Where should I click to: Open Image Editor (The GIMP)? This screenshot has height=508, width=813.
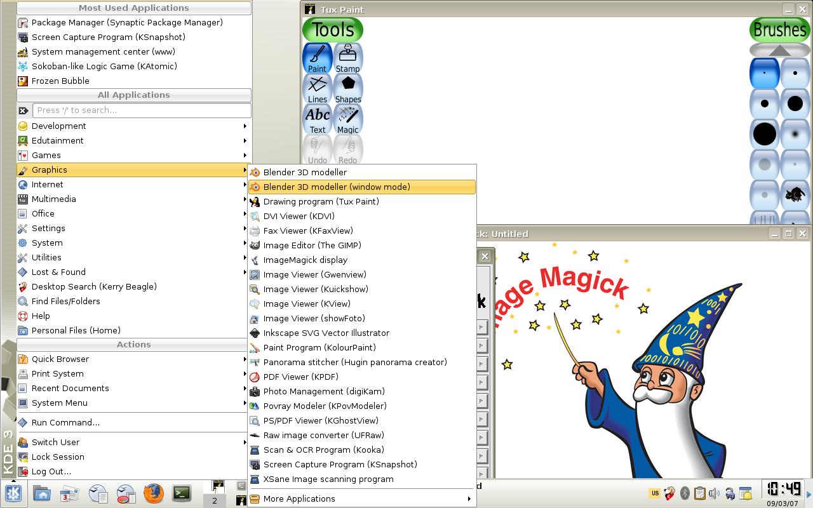point(361,245)
